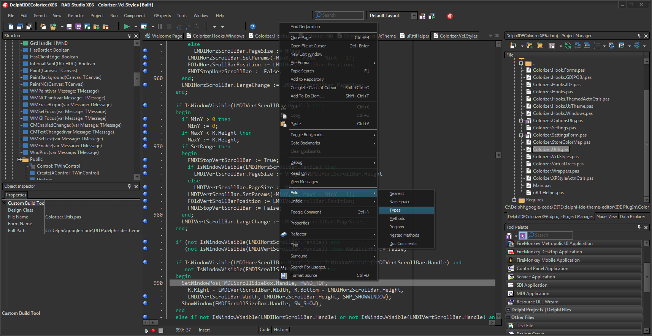Click the Tool Palette search field
652x336 pixels.
[550, 236]
